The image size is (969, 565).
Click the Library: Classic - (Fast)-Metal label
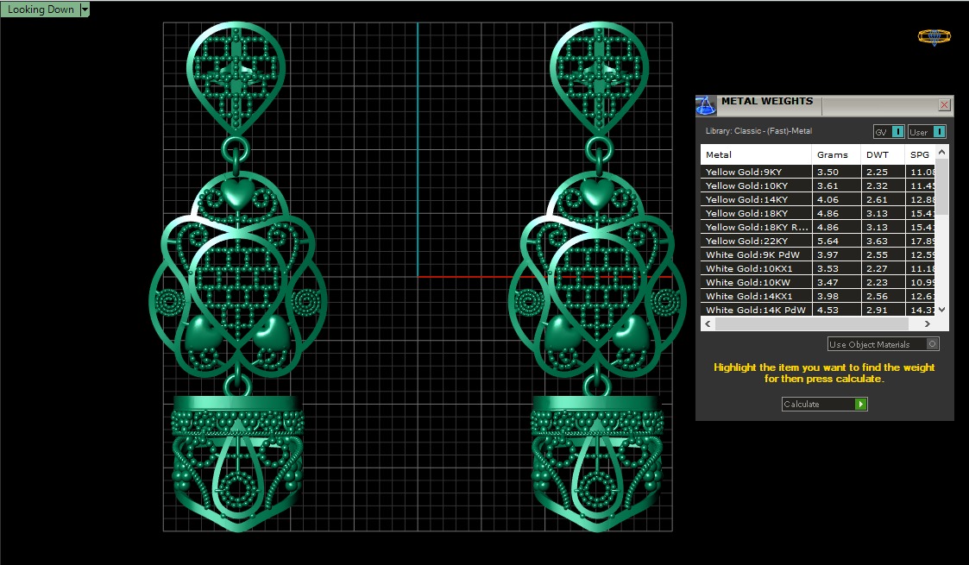(x=758, y=131)
